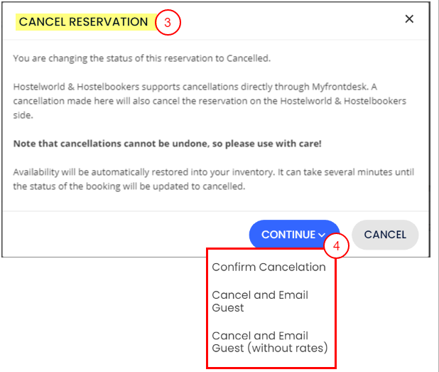Select Confirm Cancelation from the dropdown
Viewport: 439px width, 372px height.
pos(269,267)
